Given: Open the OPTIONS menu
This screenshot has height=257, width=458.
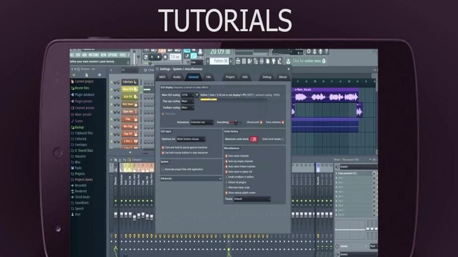Looking at the screenshot, I should point(113,55).
